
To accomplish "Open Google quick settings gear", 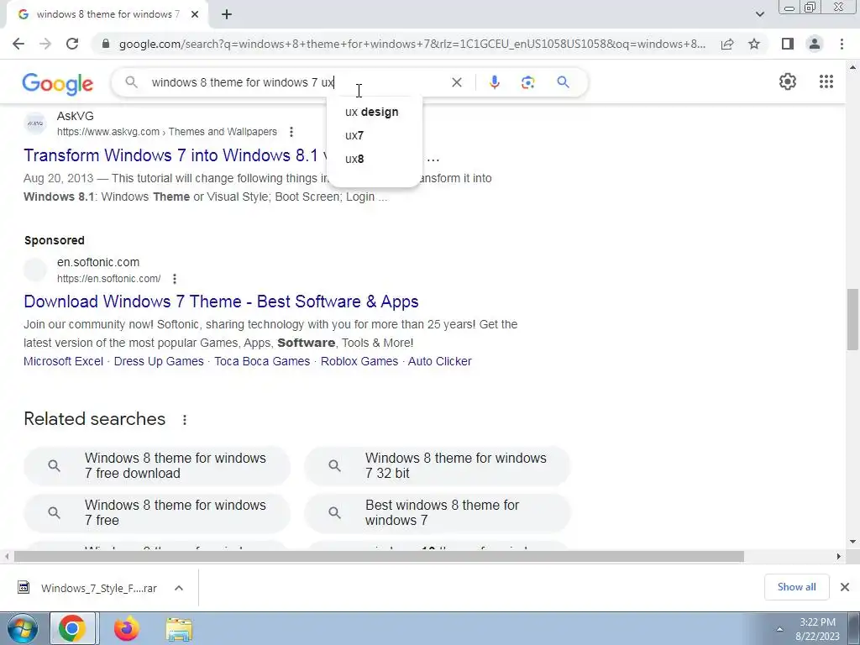I will pyautogui.click(x=788, y=81).
